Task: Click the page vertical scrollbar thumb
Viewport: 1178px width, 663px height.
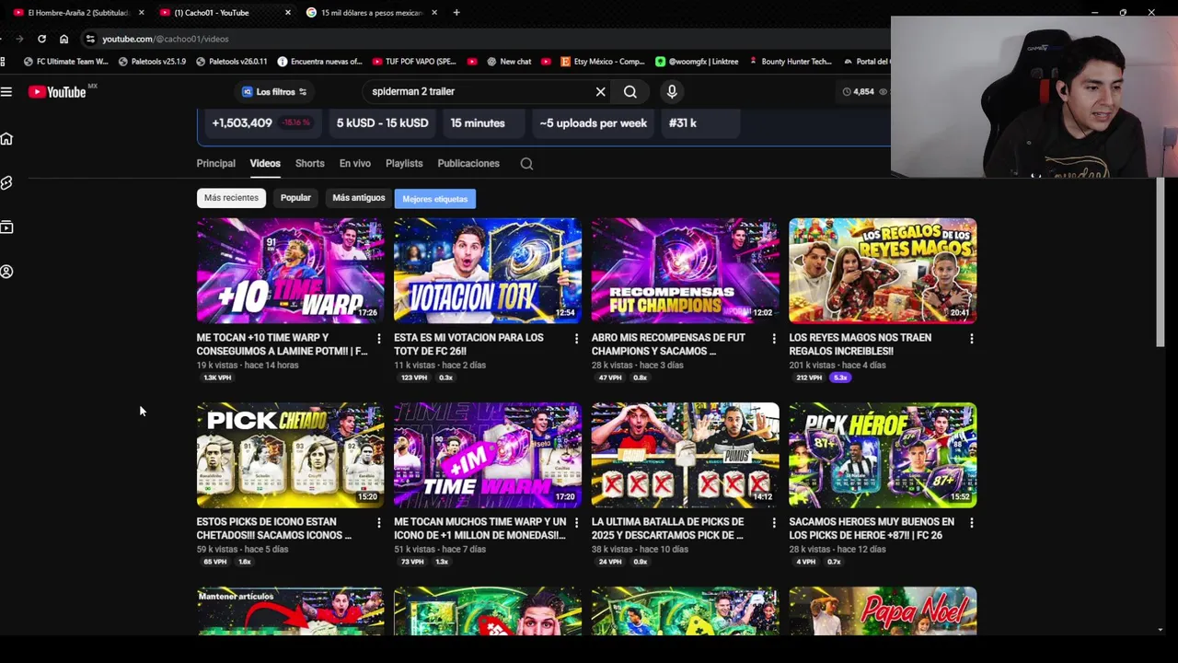Action: [x=1161, y=262]
